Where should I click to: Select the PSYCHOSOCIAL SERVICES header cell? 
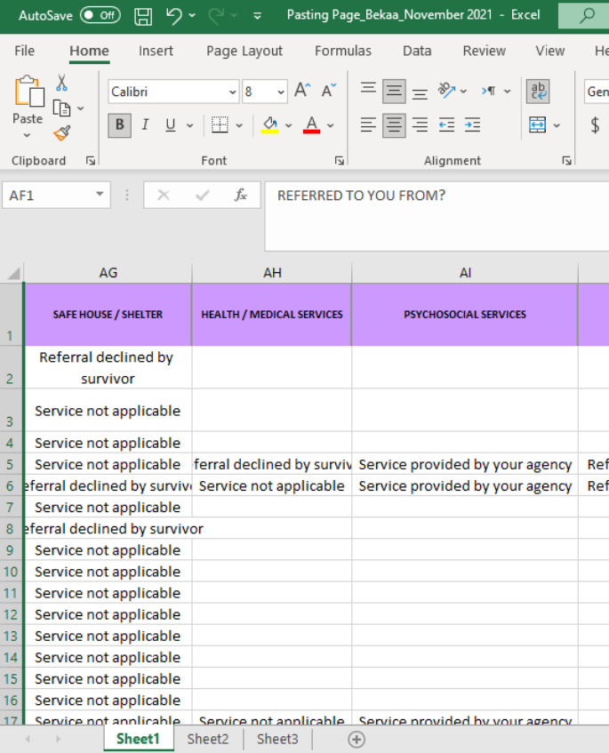tap(465, 315)
